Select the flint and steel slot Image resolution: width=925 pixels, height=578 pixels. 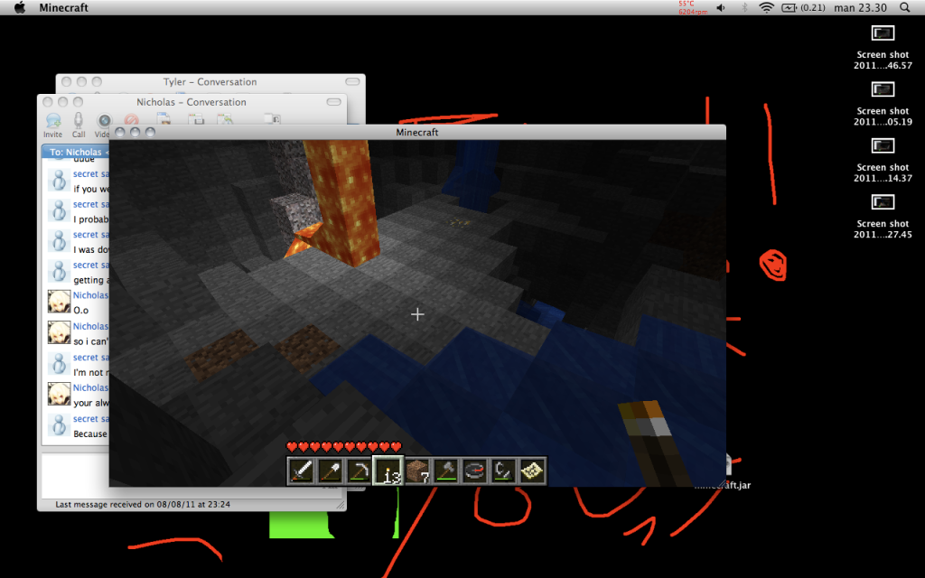coord(504,471)
